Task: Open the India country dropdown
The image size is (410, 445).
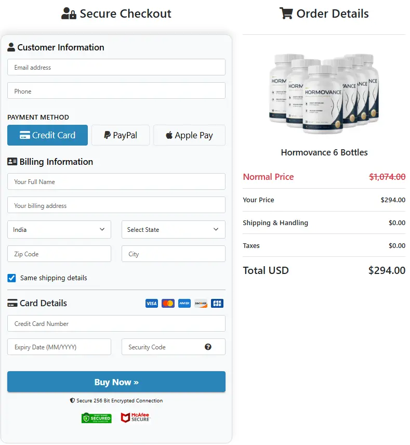Action: click(59, 230)
